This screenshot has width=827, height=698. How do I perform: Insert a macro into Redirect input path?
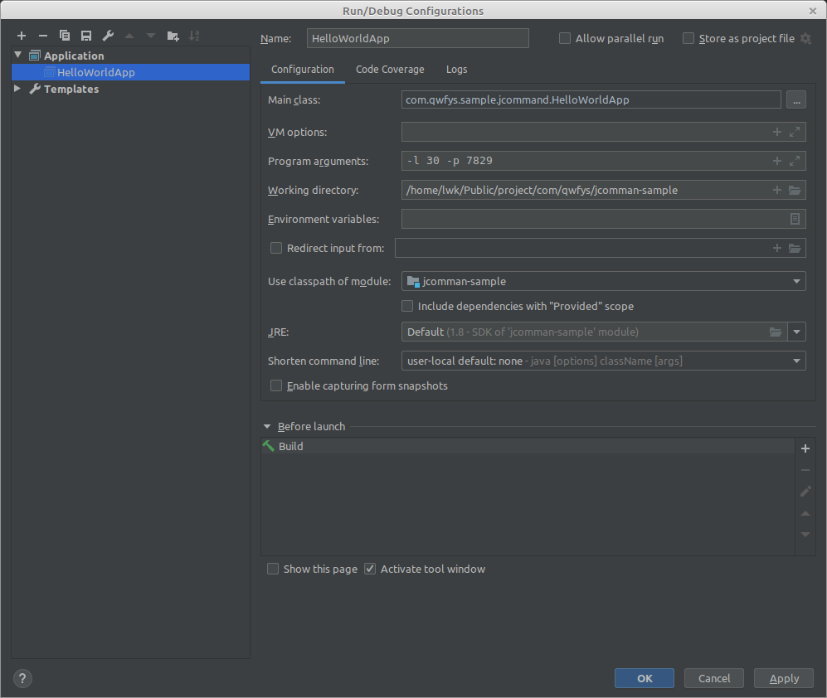click(777, 248)
